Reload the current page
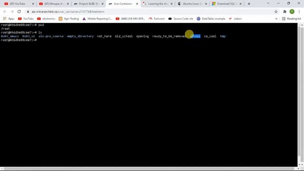 coord(19,11)
